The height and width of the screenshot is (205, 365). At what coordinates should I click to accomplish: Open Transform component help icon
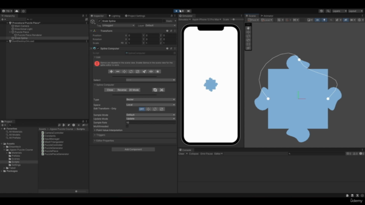[x=167, y=31]
